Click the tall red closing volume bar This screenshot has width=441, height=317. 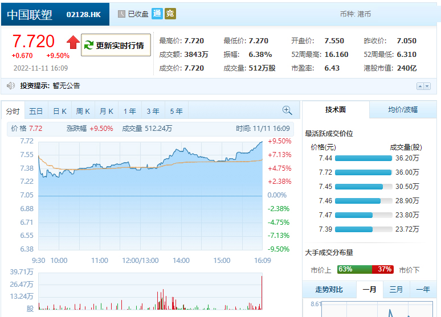pos(262,293)
